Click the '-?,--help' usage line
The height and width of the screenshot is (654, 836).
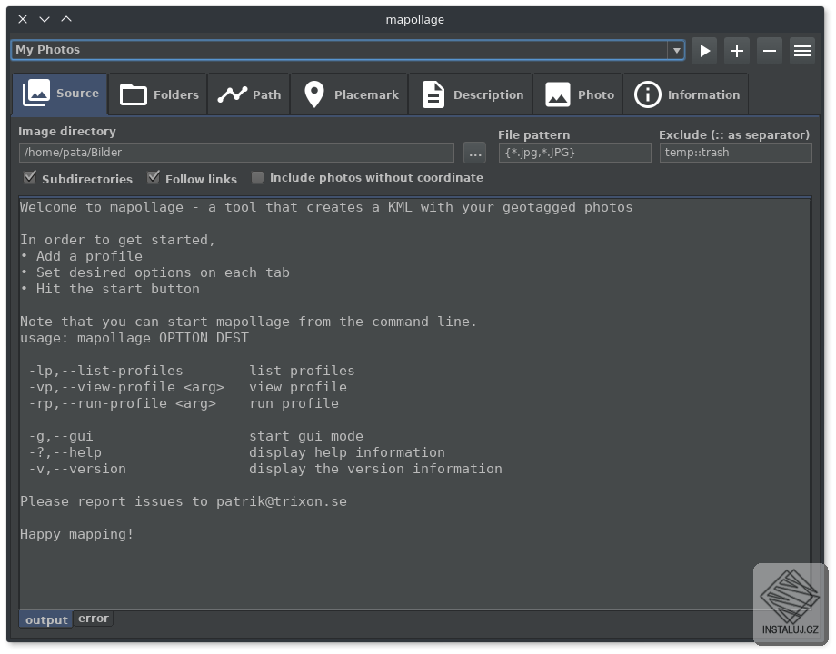(237, 452)
